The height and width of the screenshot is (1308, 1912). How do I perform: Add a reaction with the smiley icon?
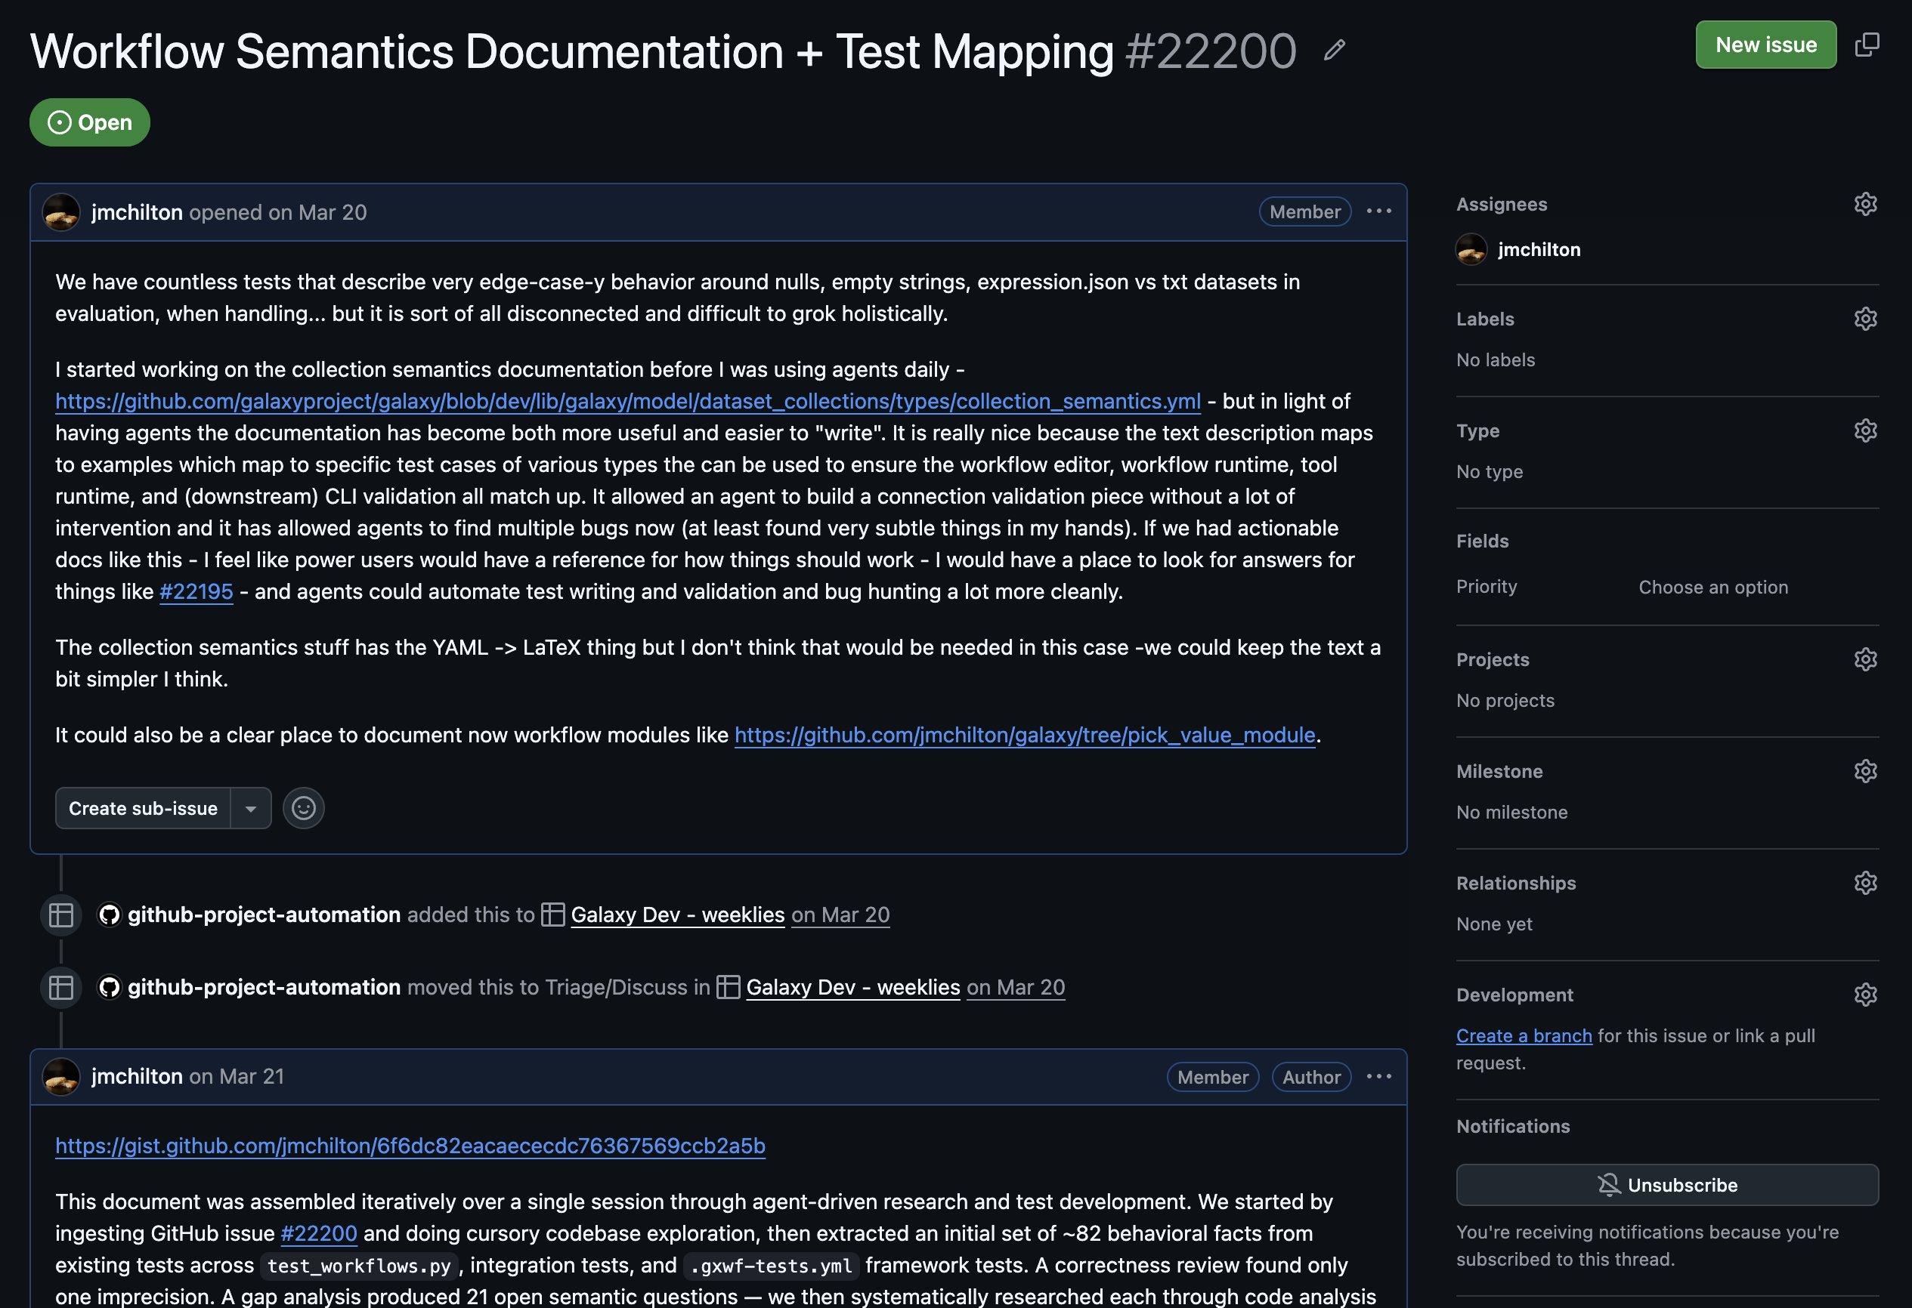304,808
